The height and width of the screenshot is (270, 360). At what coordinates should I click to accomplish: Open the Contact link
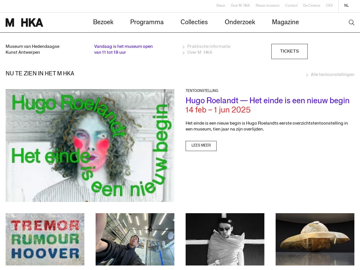click(x=291, y=6)
